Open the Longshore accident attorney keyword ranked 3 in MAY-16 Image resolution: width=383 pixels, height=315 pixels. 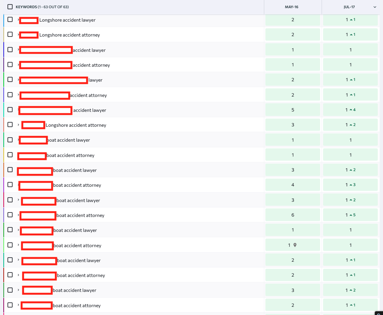click(x=76, y=125)
